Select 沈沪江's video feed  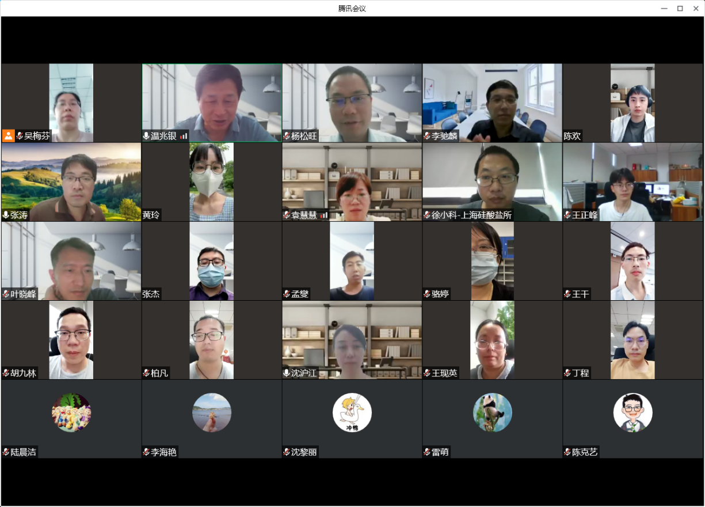pyautogui.click(x=352, y=340)
